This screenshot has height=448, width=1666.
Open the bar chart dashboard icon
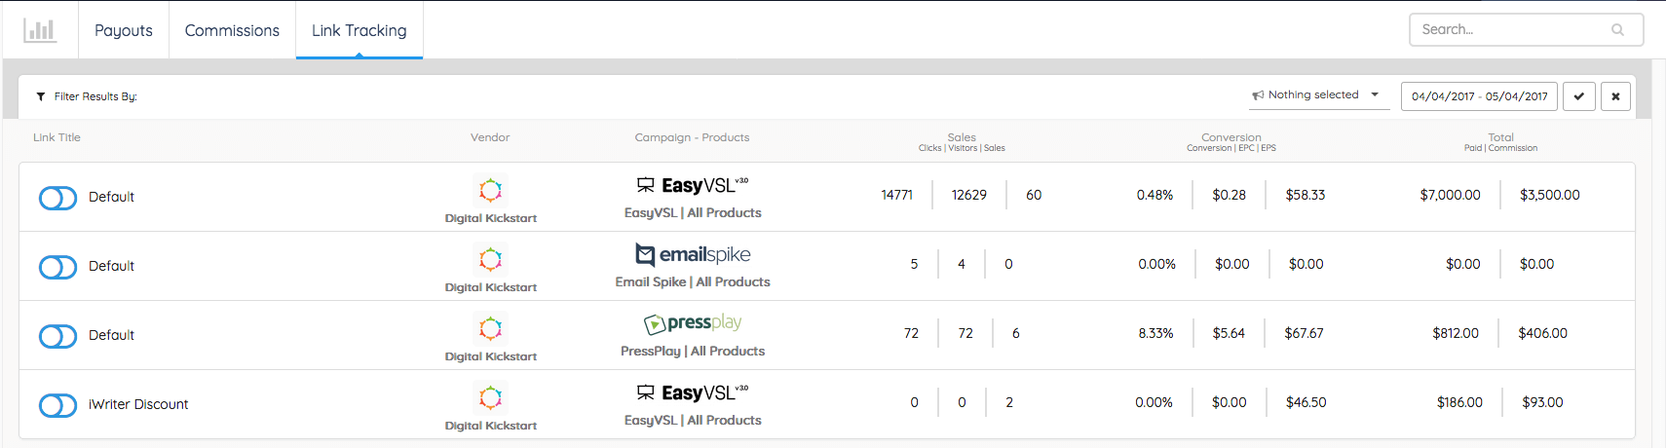click(40, 30)
